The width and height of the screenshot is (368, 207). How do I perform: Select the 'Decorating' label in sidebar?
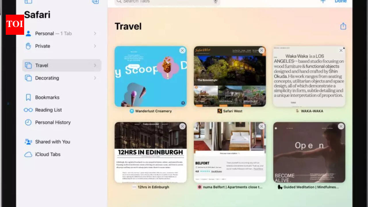pyautogui.click(x=47, y=78)
